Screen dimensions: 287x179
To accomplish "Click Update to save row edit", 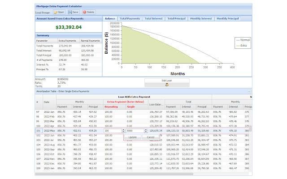I will point(133,137).
